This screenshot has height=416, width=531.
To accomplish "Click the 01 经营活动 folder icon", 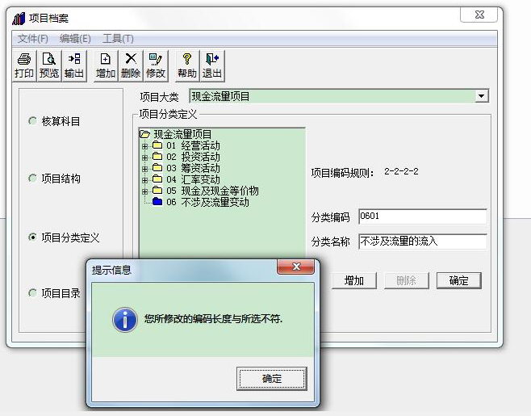I will pyautogui.click(x=157, y=145).
